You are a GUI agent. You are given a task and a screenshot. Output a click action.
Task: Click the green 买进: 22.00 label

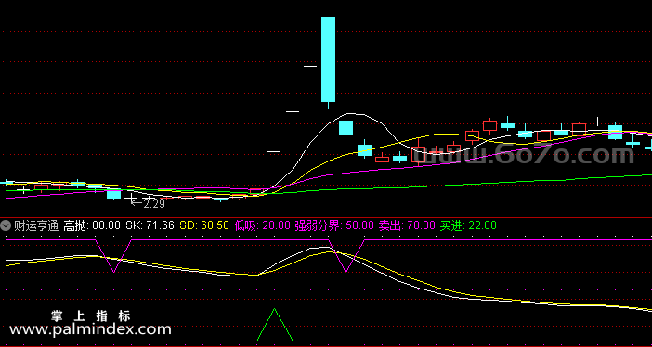click(468, 225)
